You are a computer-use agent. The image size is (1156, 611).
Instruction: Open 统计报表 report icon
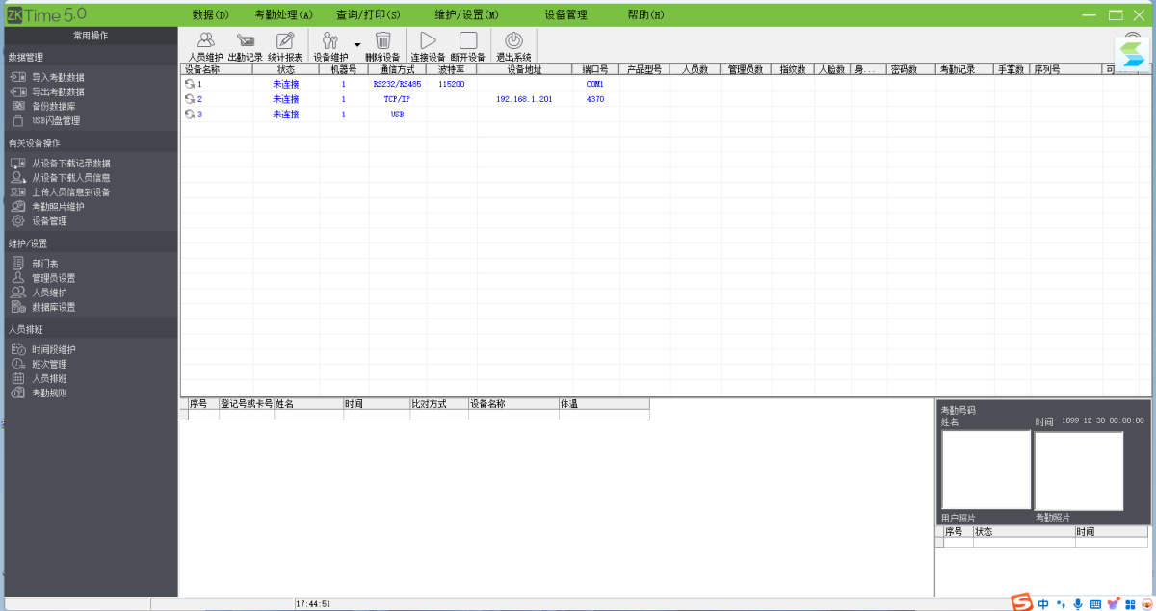(285, 40)
